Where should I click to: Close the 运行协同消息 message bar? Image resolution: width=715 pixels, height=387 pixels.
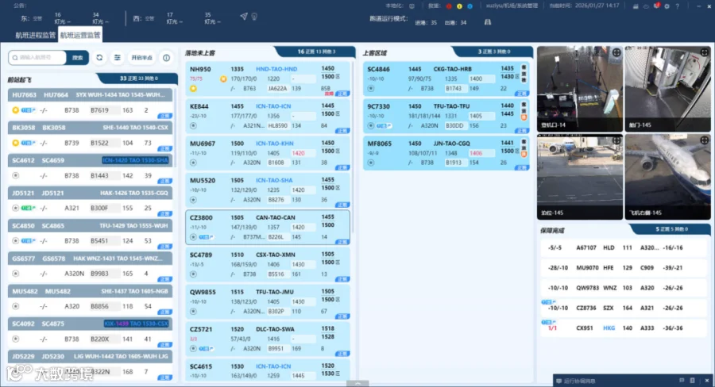[707, 380]
